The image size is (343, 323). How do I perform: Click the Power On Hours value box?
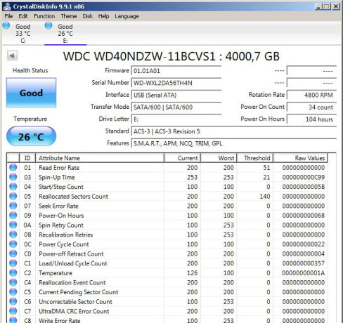pyautogui.click(x=311, y=119)
